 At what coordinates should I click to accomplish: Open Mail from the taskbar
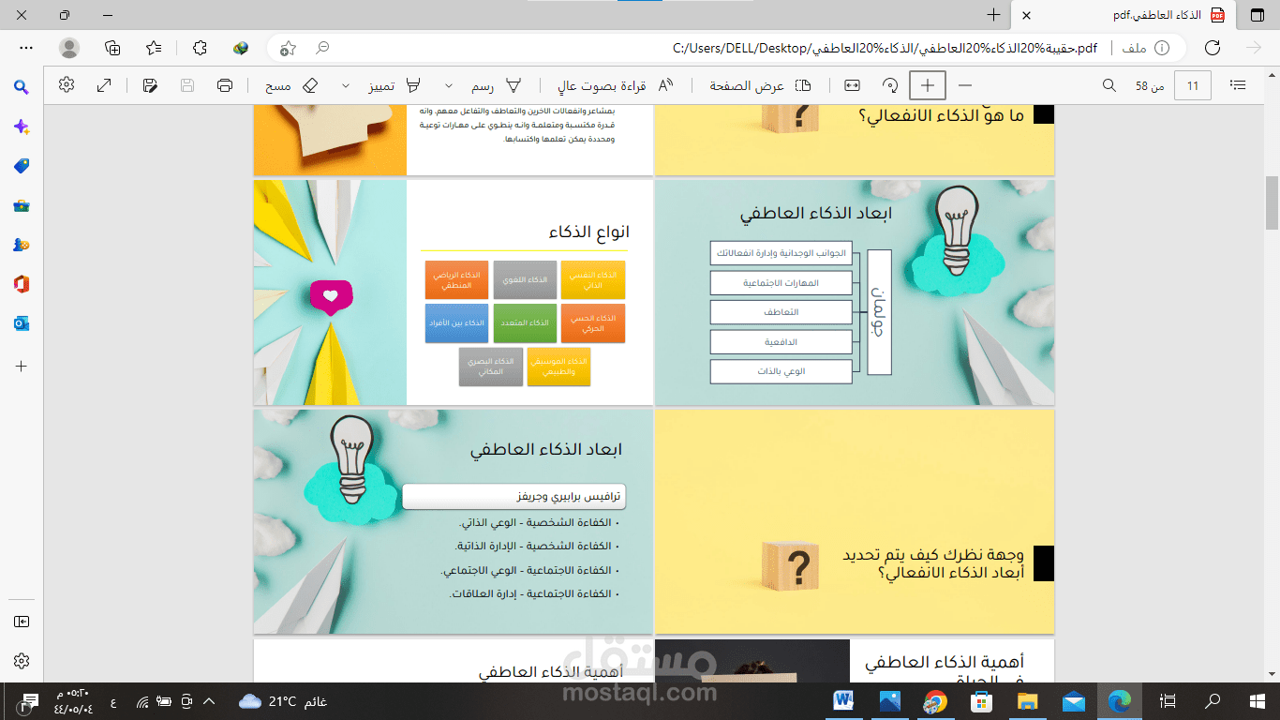tap(1073, 700)
